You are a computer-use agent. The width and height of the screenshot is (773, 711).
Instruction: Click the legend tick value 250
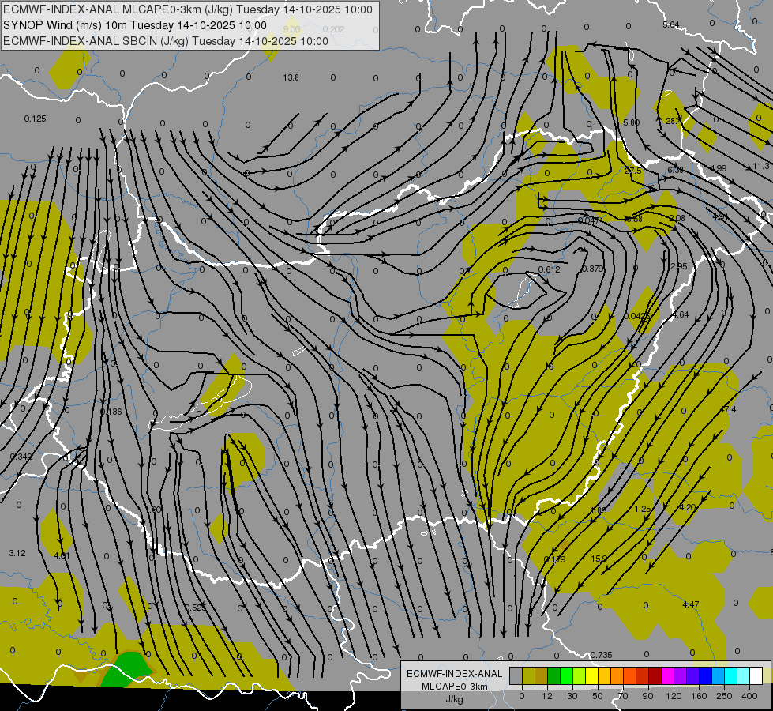[x=724, y=696]
